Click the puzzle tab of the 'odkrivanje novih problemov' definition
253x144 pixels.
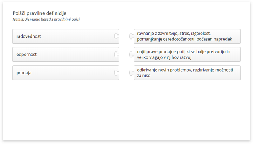(x=132, y=72)
